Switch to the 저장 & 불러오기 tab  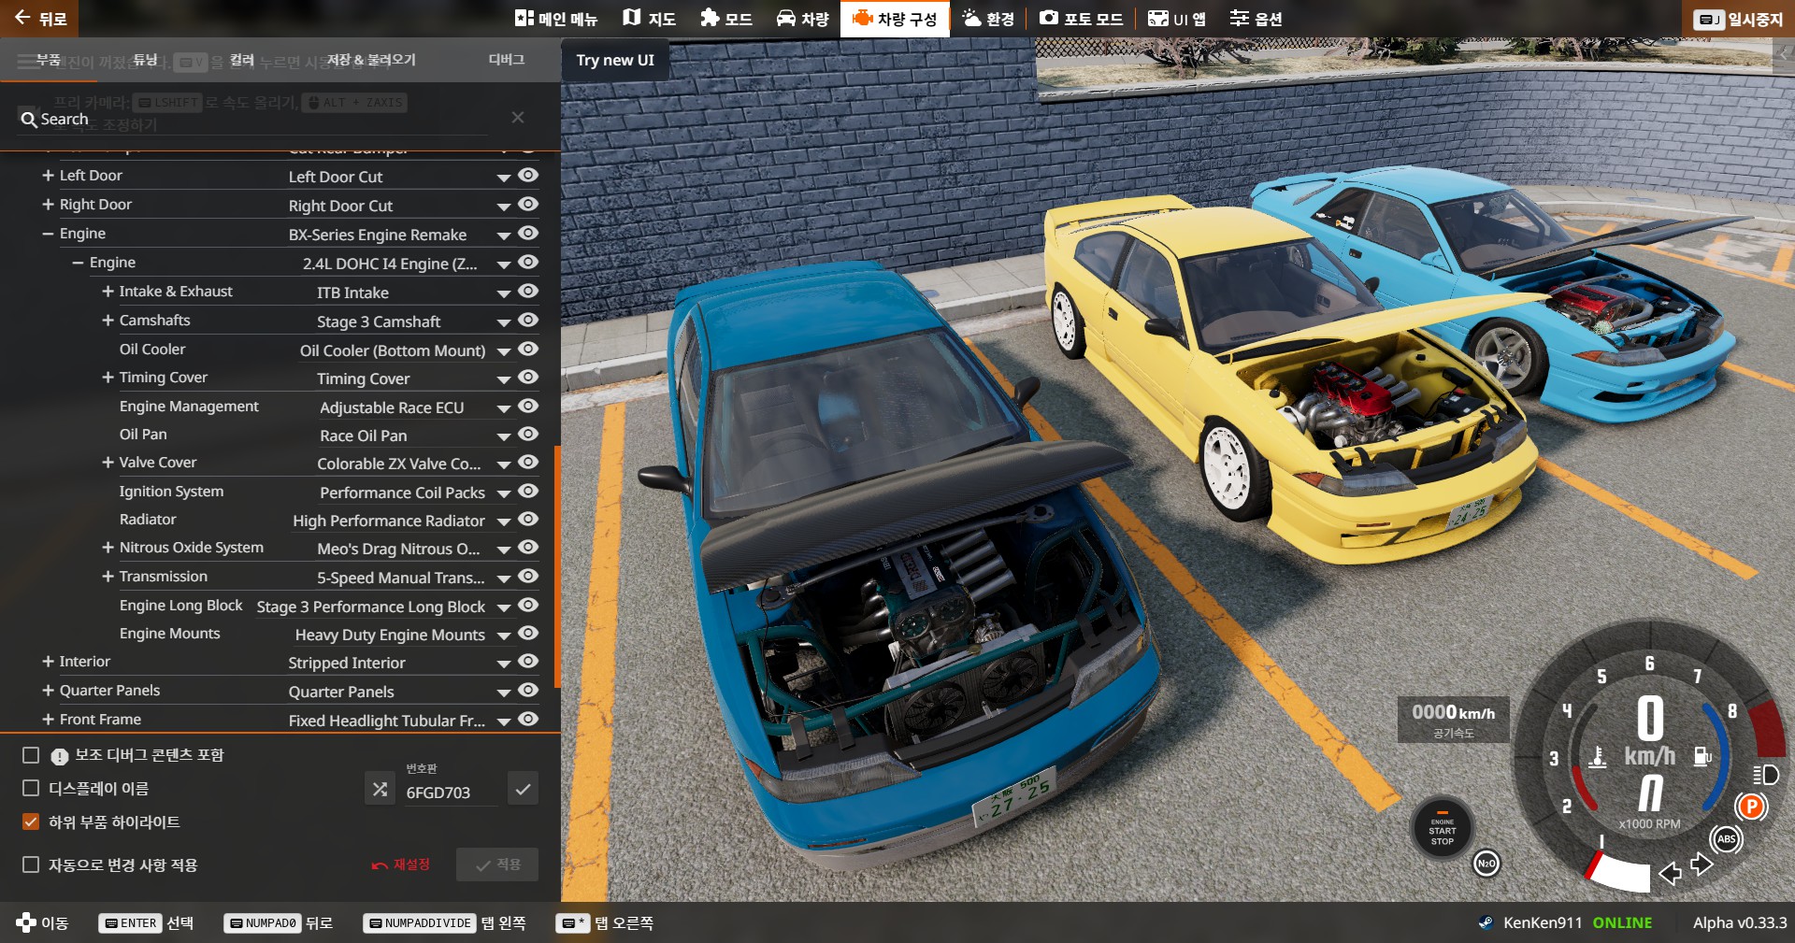(371, 60)
